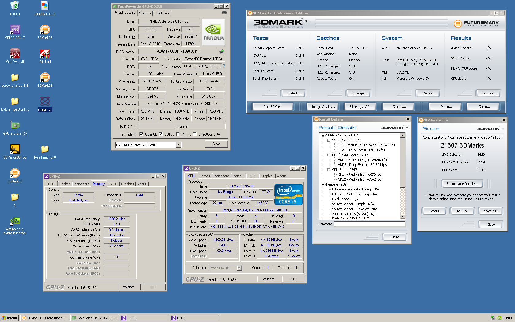
Task: Collapse the 3DMark Score: 21507 tree node
Action: click(x=323, y=135)
